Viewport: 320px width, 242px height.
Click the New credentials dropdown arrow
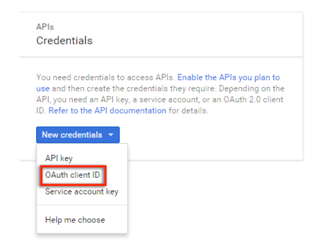[111, 135]
